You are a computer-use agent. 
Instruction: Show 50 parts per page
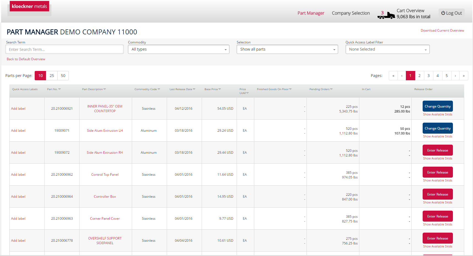click(63, 76)
